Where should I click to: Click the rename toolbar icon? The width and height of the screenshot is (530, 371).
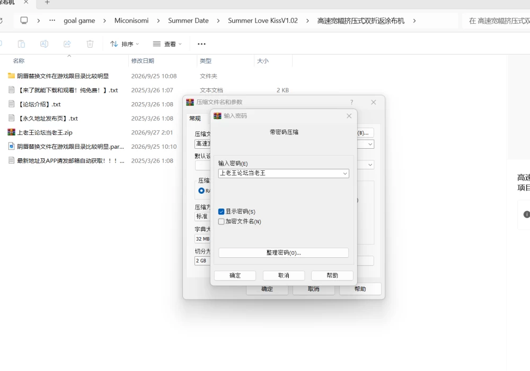[x=45, y=44]
